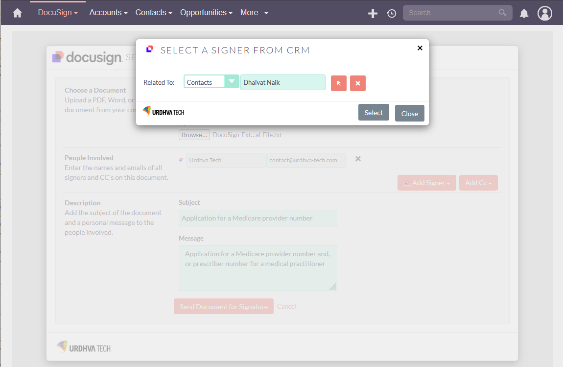Image resolution: width=563 pixels, height=367 pixels.
Task: Click the home icon in the navbar
Action: [x=17, y=12]
